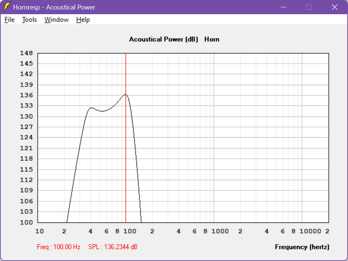The image size is (348, 261).
Task: Click the chart title 'Acoustical Power (dB)'
Action: tap(163, 39)
